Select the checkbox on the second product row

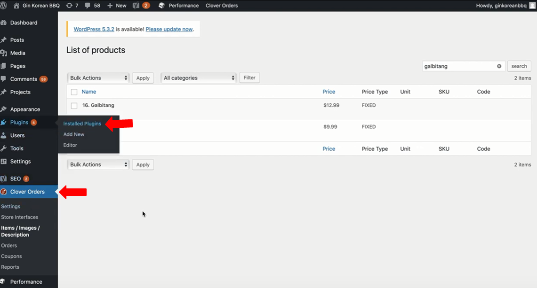coord(74,126)
